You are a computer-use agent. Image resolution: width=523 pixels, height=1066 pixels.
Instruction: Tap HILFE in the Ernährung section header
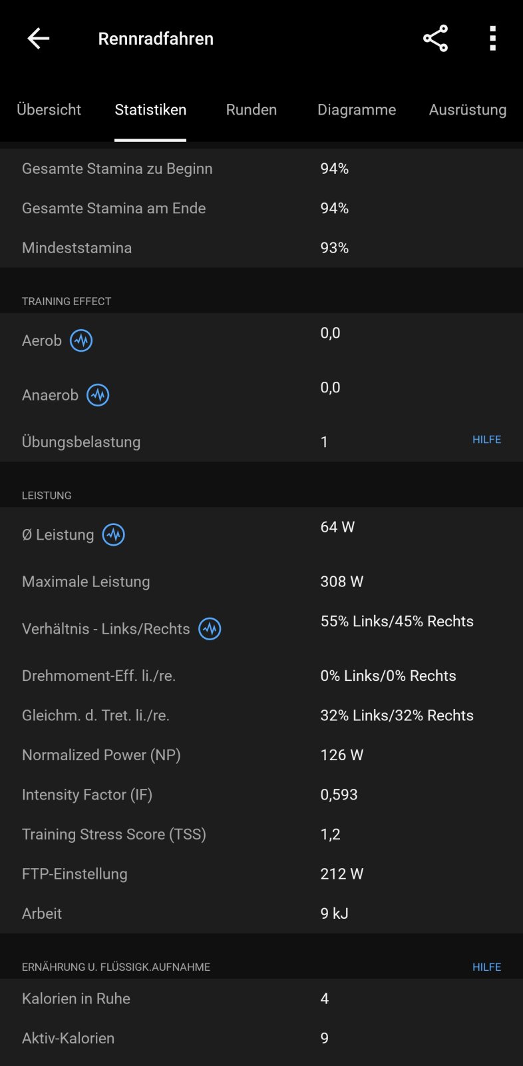pos(486,967)
